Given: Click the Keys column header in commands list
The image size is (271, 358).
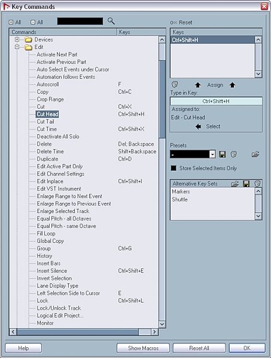Looking at the screenshot, I should (x=141, y=32).
